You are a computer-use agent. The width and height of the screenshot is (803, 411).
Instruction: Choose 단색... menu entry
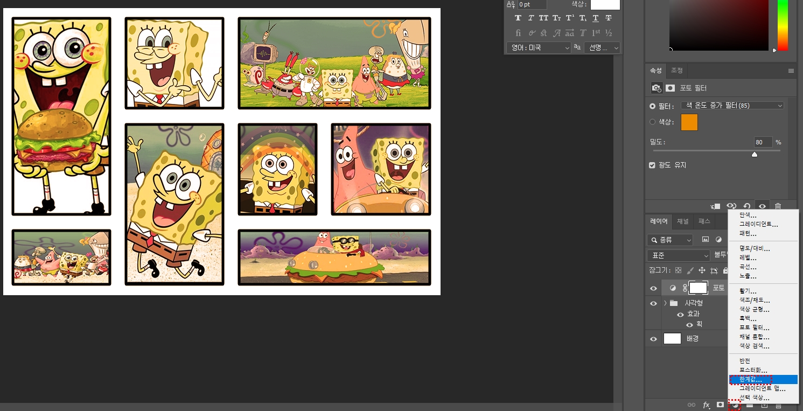[763, 215]
